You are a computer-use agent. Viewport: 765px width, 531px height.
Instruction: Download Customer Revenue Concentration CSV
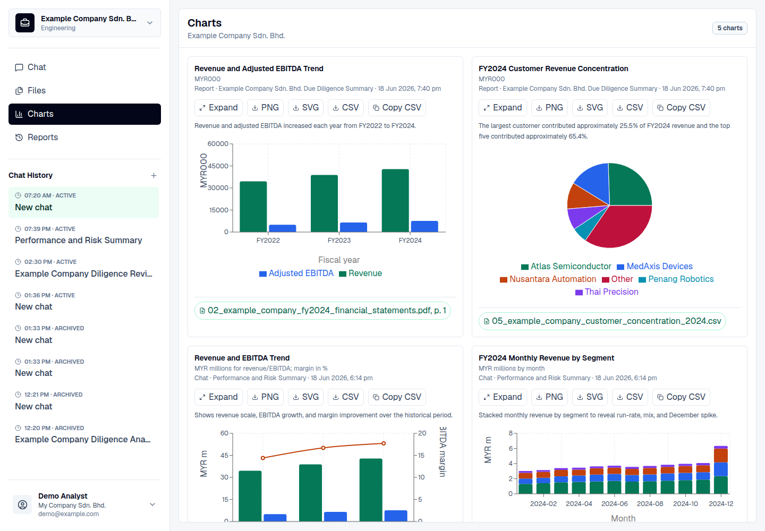[630, 108]
